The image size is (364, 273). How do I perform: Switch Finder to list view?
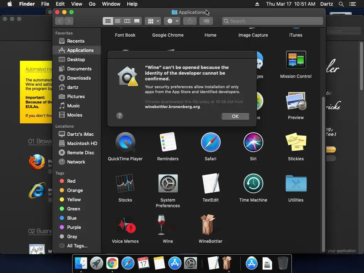point(118,21)
